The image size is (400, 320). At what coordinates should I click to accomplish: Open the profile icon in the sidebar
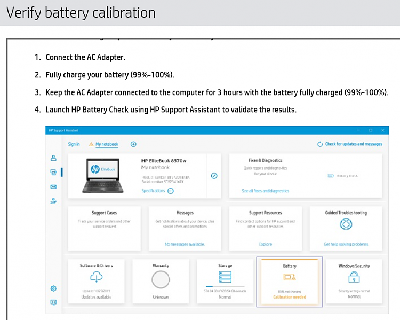tap(53, 158)
